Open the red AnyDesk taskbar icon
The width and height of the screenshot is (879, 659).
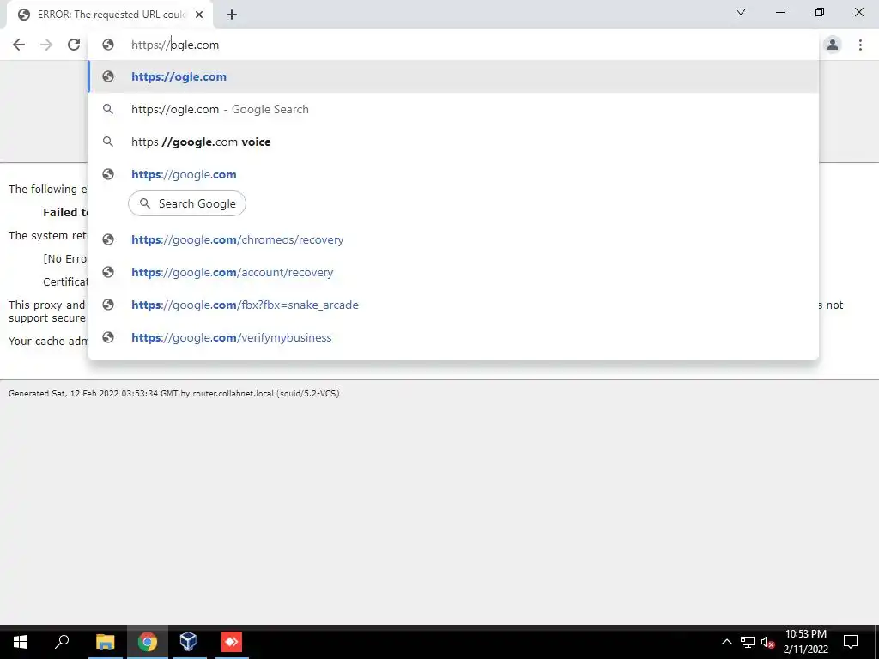(x=231, y=642)
